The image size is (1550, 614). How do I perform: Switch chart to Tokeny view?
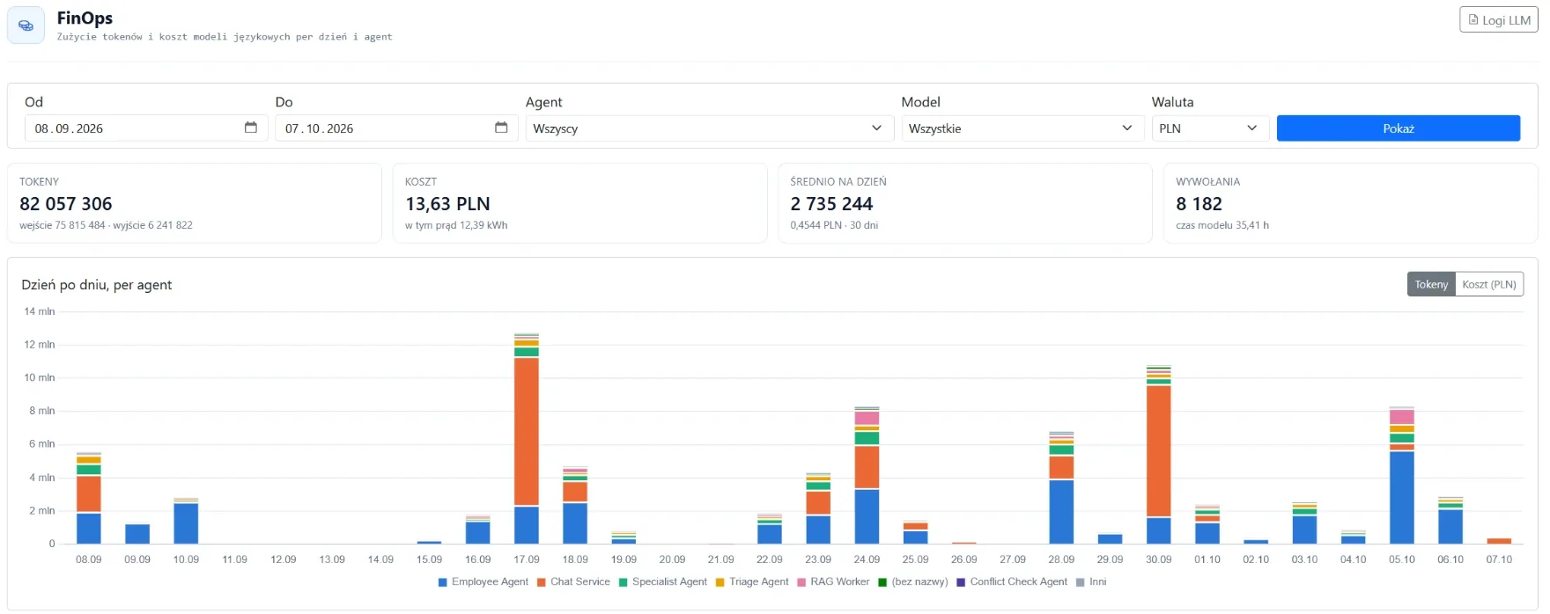point(1431,284)
